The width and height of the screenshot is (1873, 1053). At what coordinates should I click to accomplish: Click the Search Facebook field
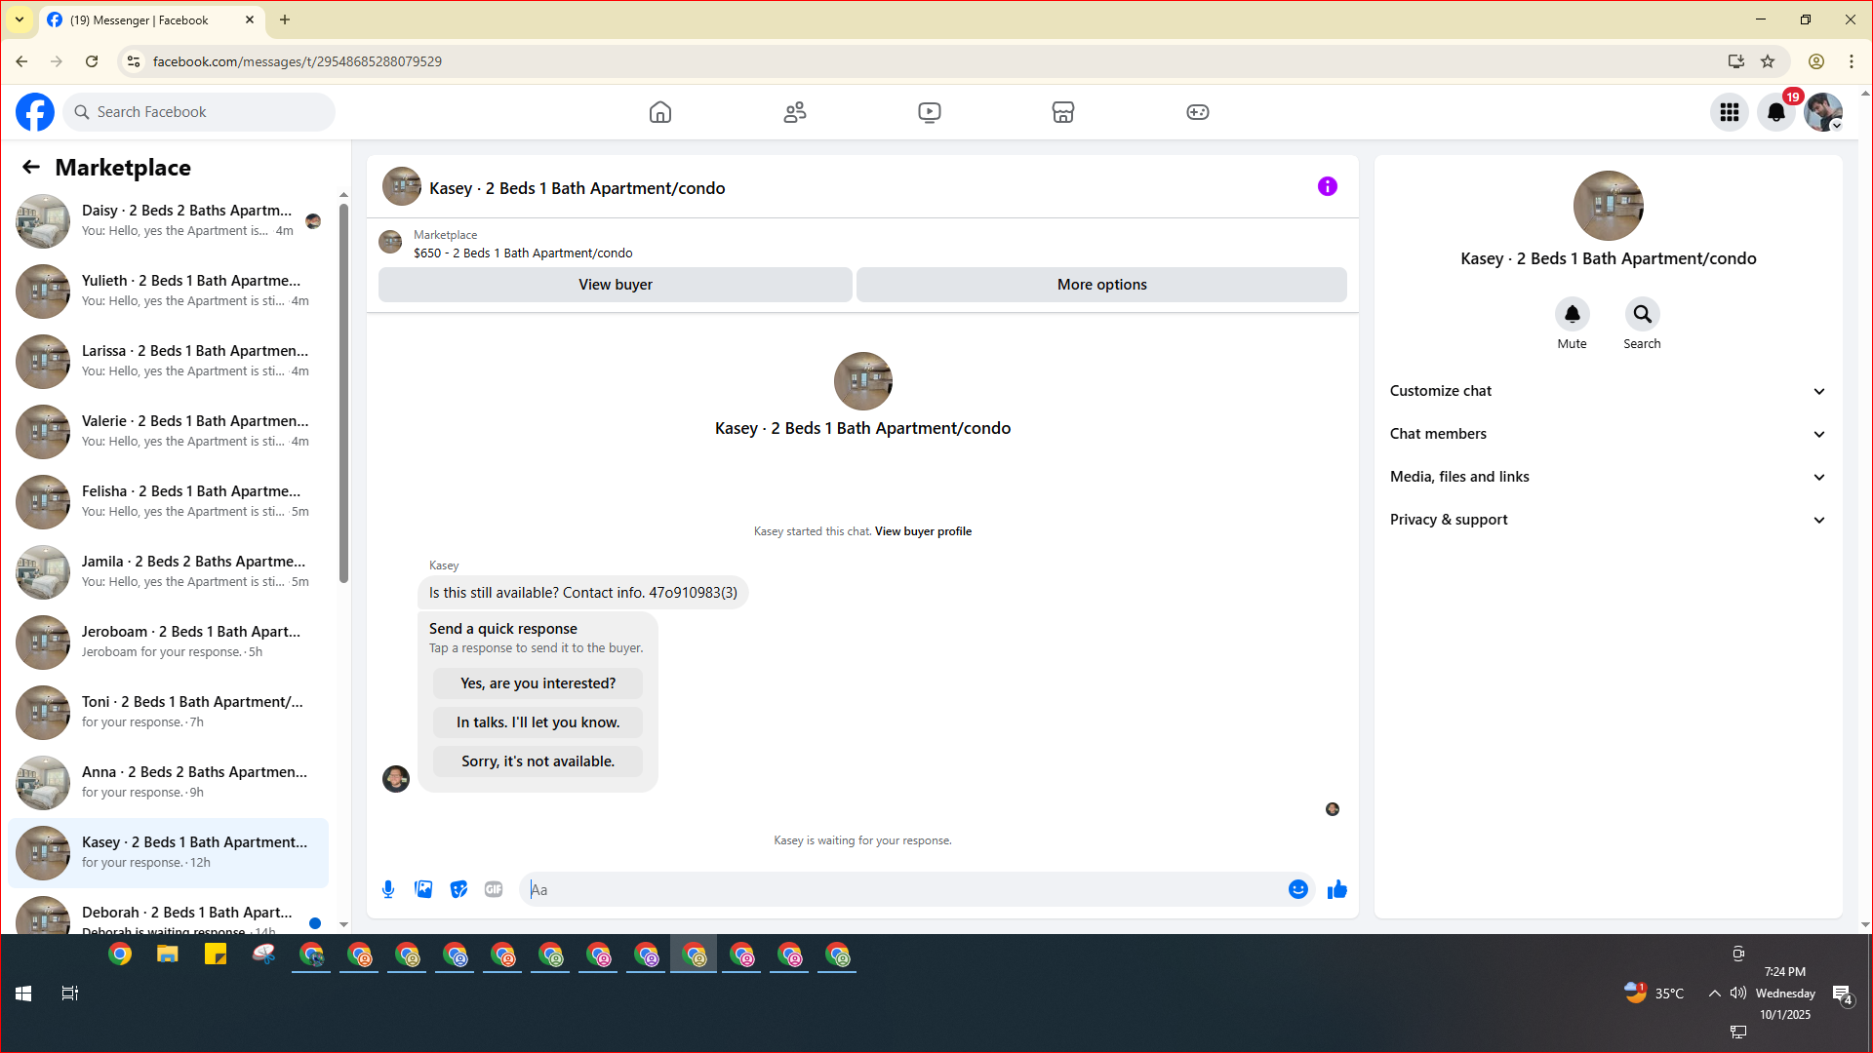(x=199, y=112)
